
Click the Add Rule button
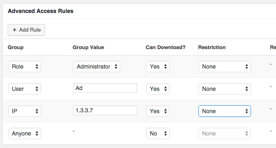click(26, 30)
